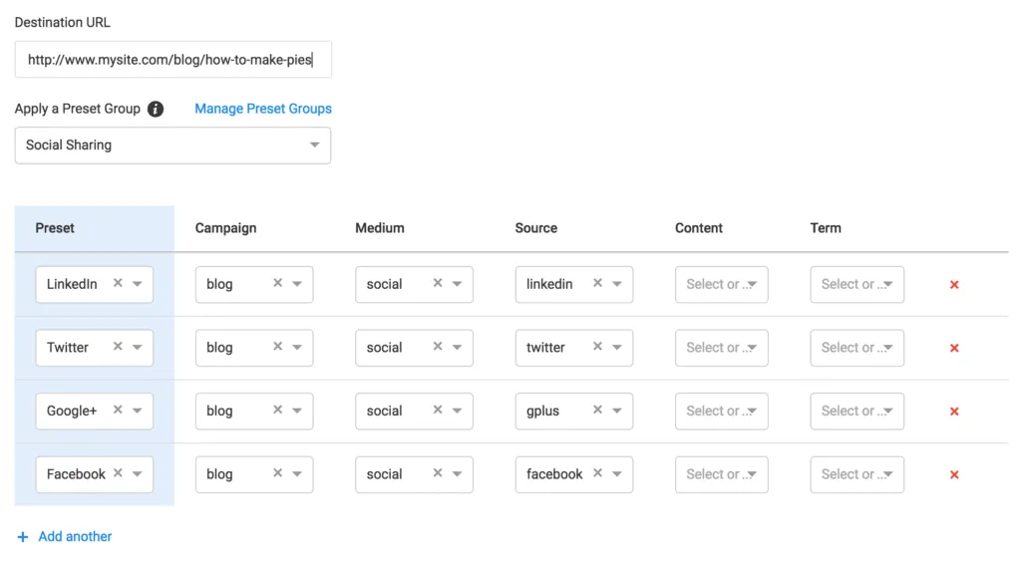Click into the Destination URL field
Image resolution: width=1021 pixels, height=563 pixels.
click(x=172, y=60)
